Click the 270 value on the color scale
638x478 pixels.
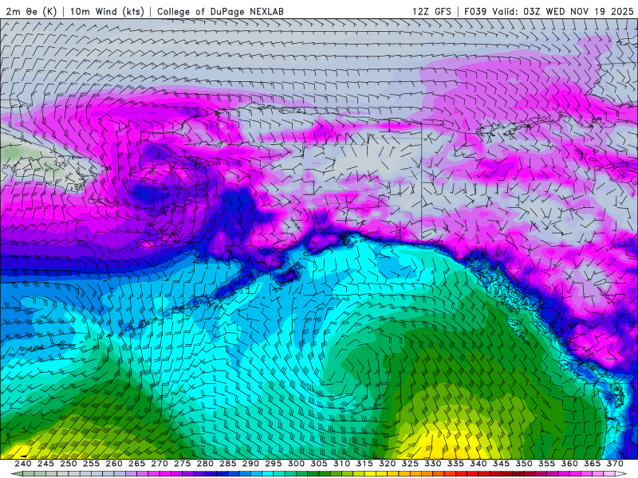[159, 464]
